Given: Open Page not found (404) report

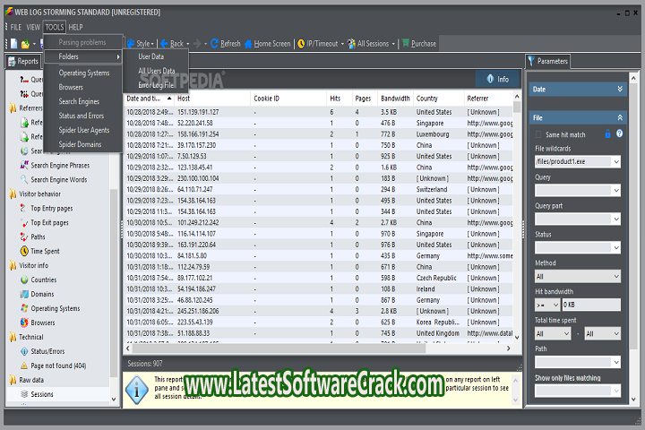Looking at the screenshot, I should [58, 365].
